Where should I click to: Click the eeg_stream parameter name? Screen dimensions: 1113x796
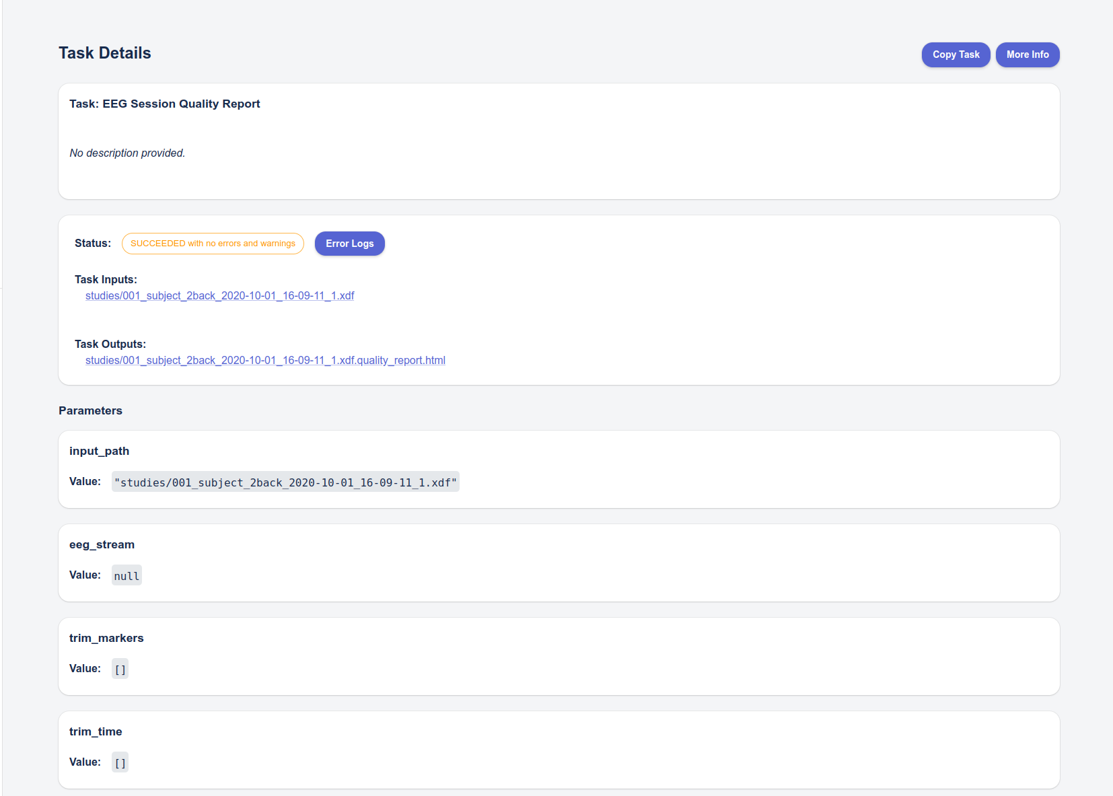pos(102,544)
